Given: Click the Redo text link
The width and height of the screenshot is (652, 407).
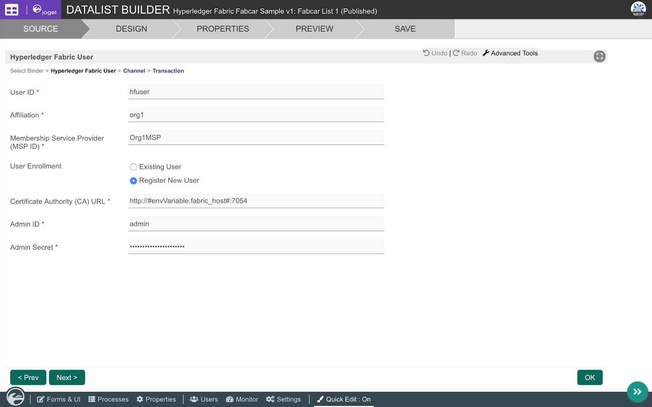Looking at the screenshot, I should (x=469, y=53).
